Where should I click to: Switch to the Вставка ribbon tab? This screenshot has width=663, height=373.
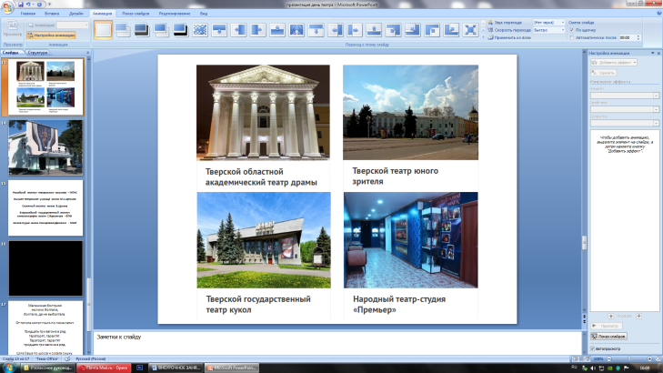pos(53,15)
